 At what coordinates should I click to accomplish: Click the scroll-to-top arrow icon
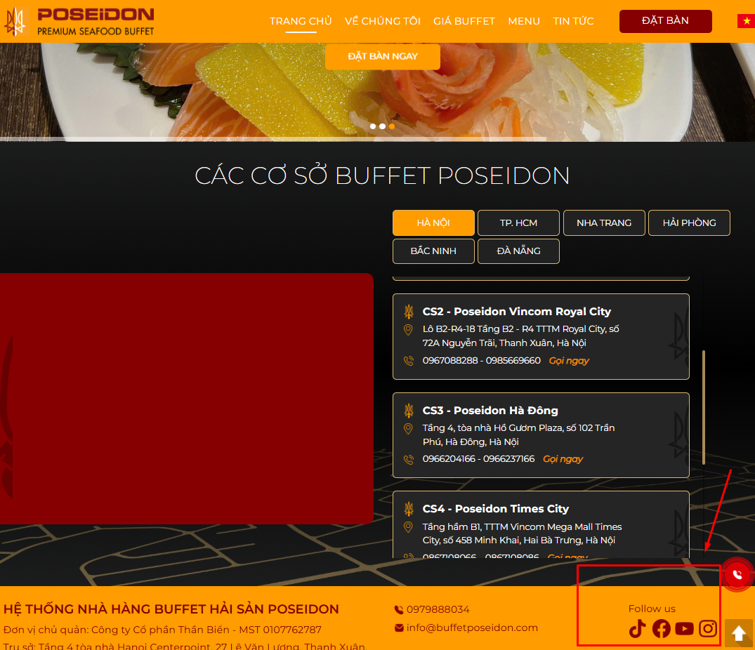point(739,633)
